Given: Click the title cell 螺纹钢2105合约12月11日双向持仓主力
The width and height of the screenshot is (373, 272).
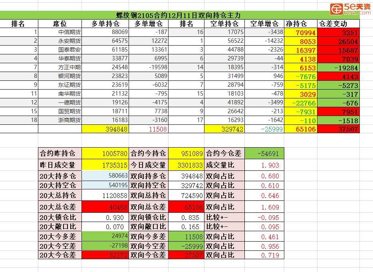Looking at the screenshot, I should coord(180,15).
